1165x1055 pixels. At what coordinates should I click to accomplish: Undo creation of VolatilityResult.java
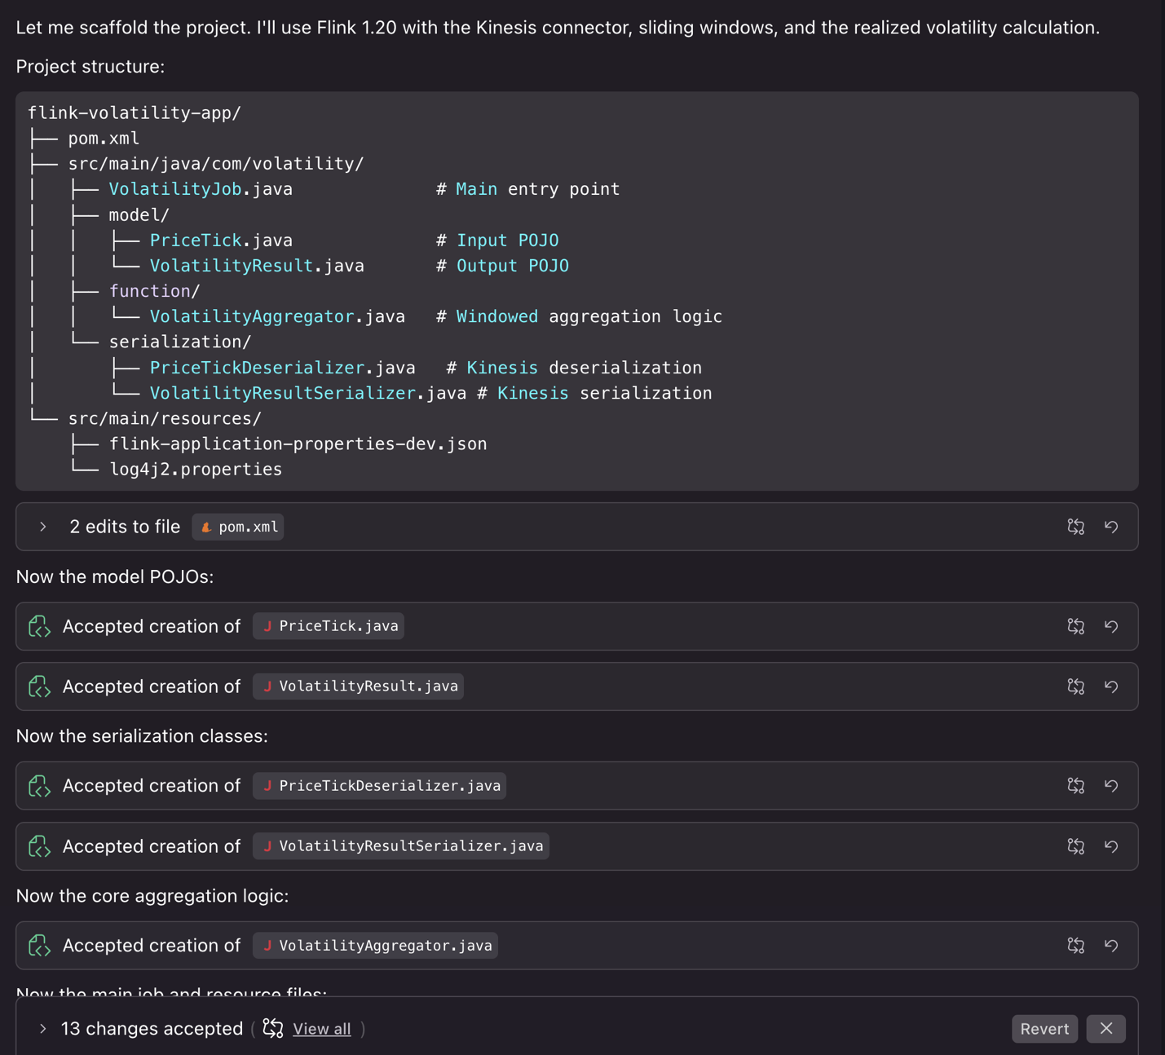[1111, 686]
